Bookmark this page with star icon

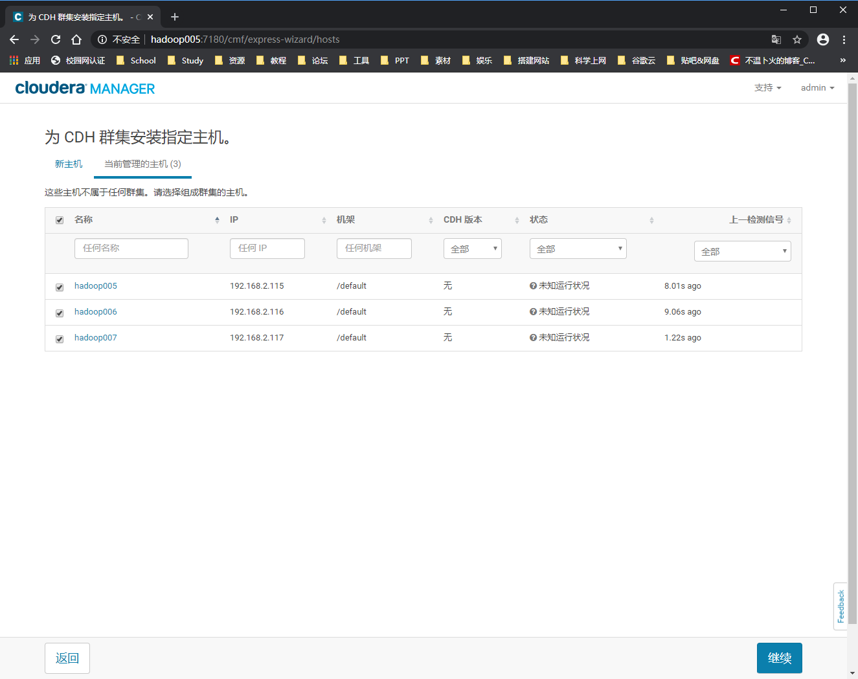[797, 39]
